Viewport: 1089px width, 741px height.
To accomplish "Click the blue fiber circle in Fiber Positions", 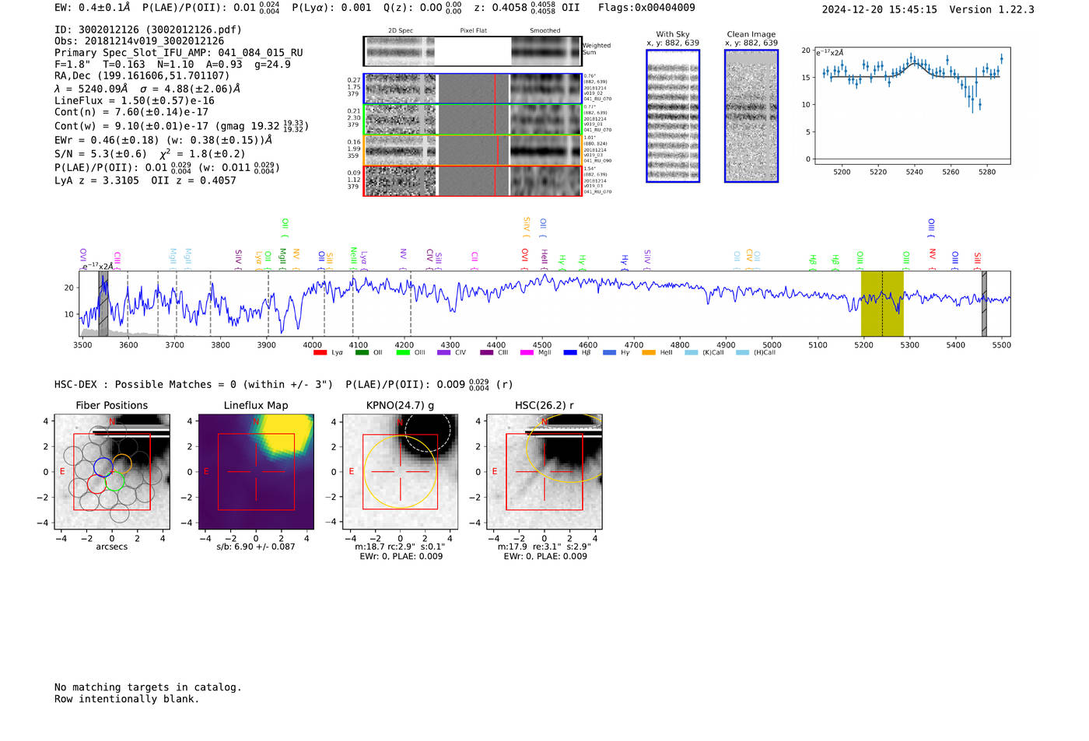I will point(103,467).
